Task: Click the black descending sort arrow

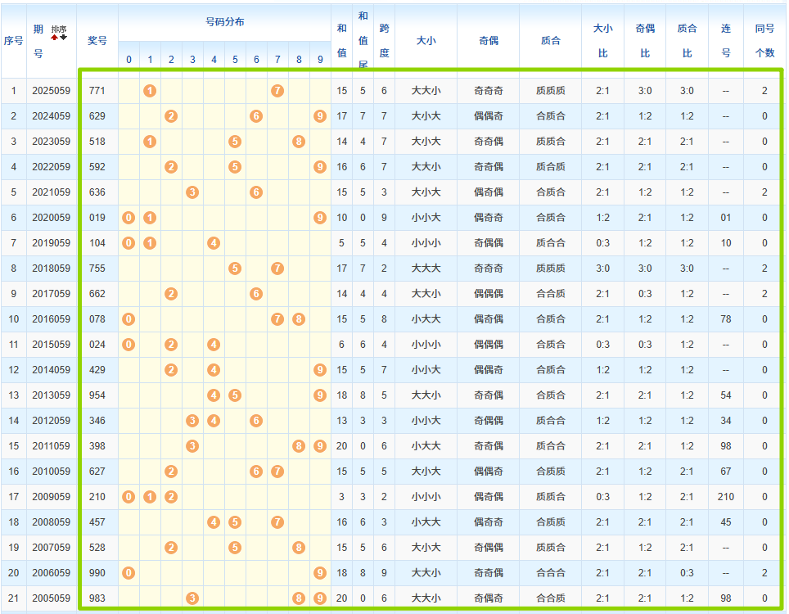Action: pyautogui.click(x=63, y=37)
